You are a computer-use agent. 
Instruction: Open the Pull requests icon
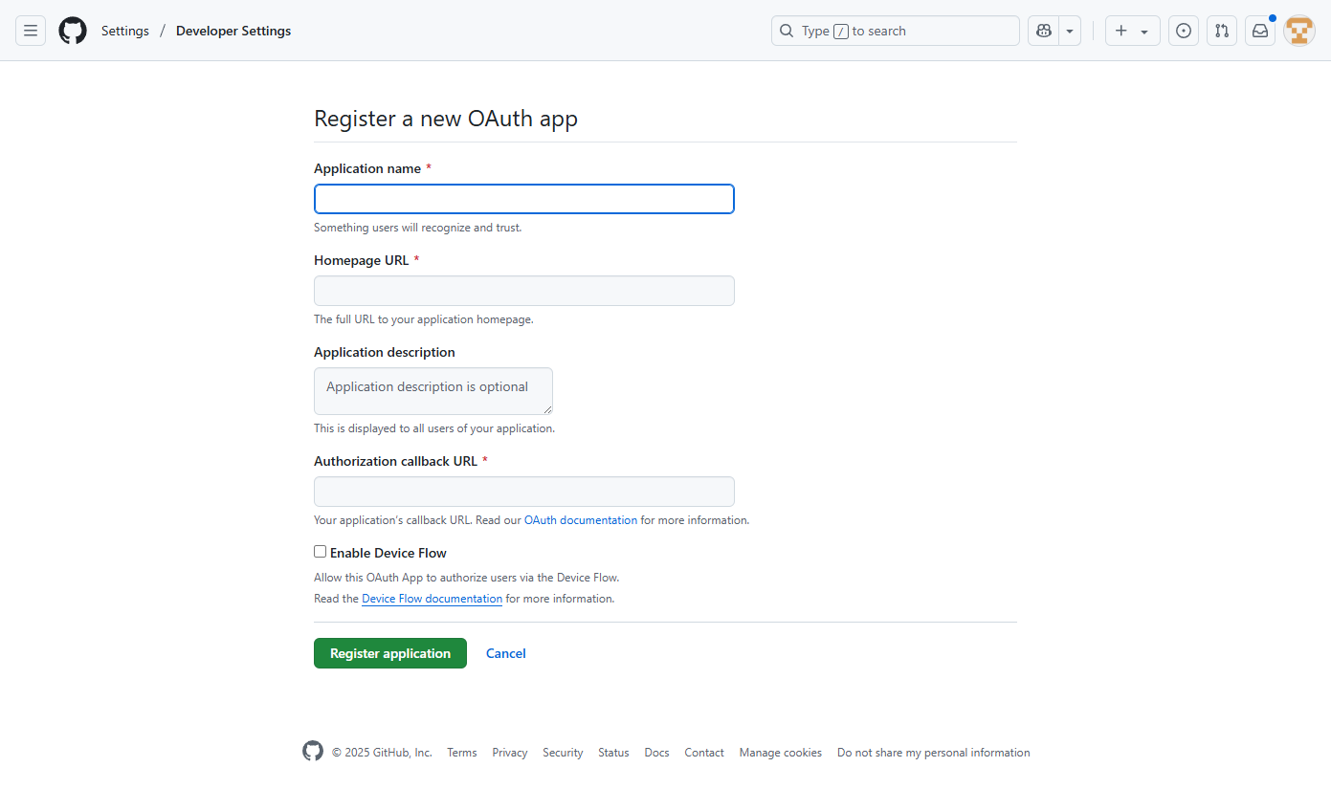1222,31
